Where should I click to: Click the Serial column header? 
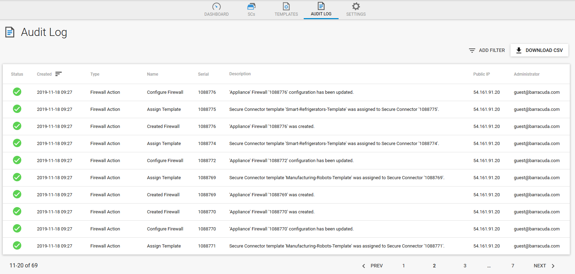point(203,74)
